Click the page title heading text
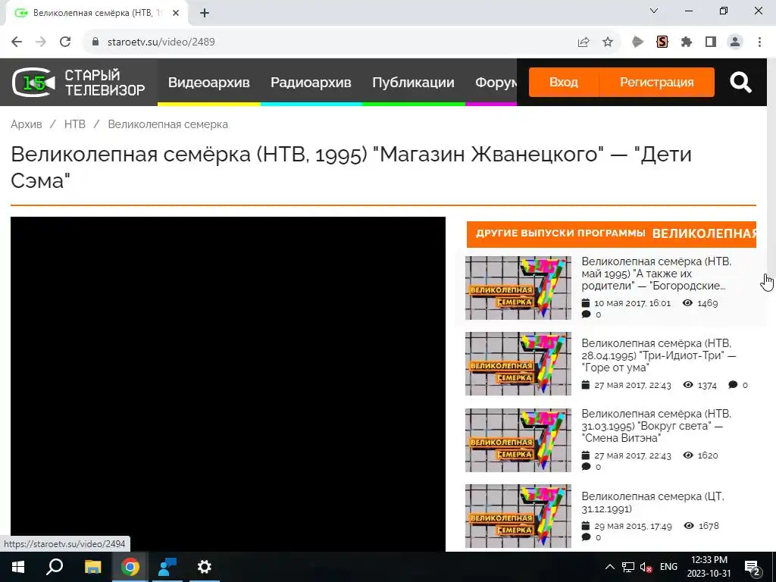Screen dimensions: 776x582 [x=352, y=167]
